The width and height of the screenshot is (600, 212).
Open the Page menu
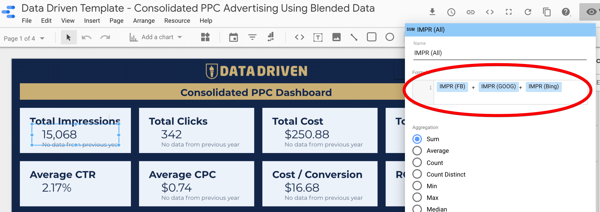(117, 21)
